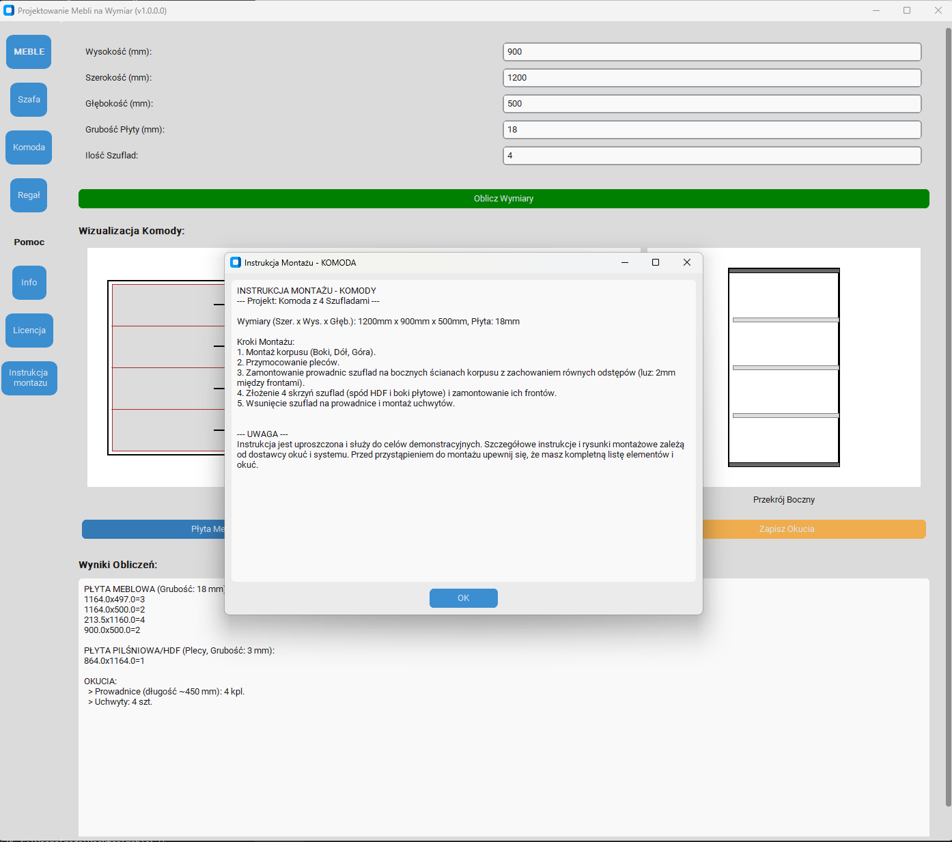Click the green Oblicz Wymiary button
Viewport: 952px width, 842px height.
pos(503,199)
